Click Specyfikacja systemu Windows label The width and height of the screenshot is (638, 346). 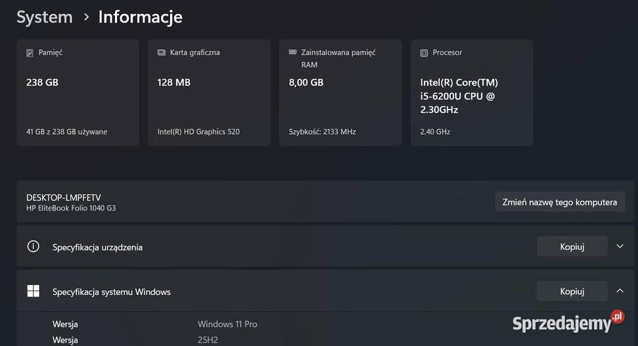click(112, 292)
